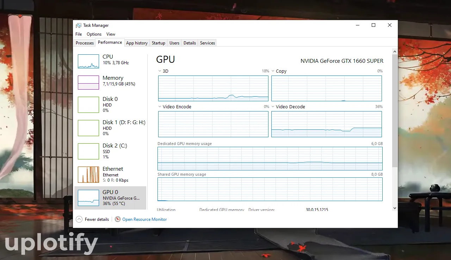Open the Copy engine dropdown
This screenshot has width=451, height=260.
273,71
